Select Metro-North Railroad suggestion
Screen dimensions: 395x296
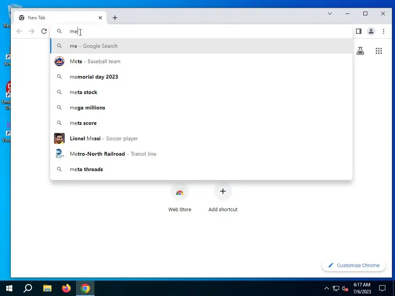(201, 154)
